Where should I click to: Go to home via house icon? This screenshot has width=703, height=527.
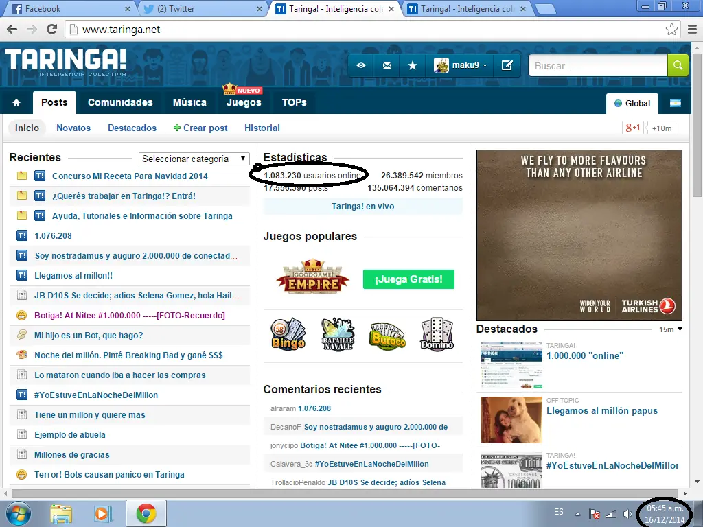click(16, 103)
